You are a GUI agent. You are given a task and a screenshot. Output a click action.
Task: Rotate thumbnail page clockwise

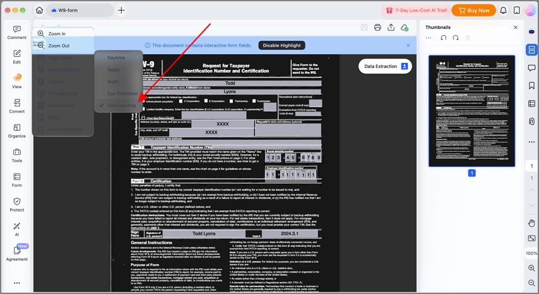[456, 38]
